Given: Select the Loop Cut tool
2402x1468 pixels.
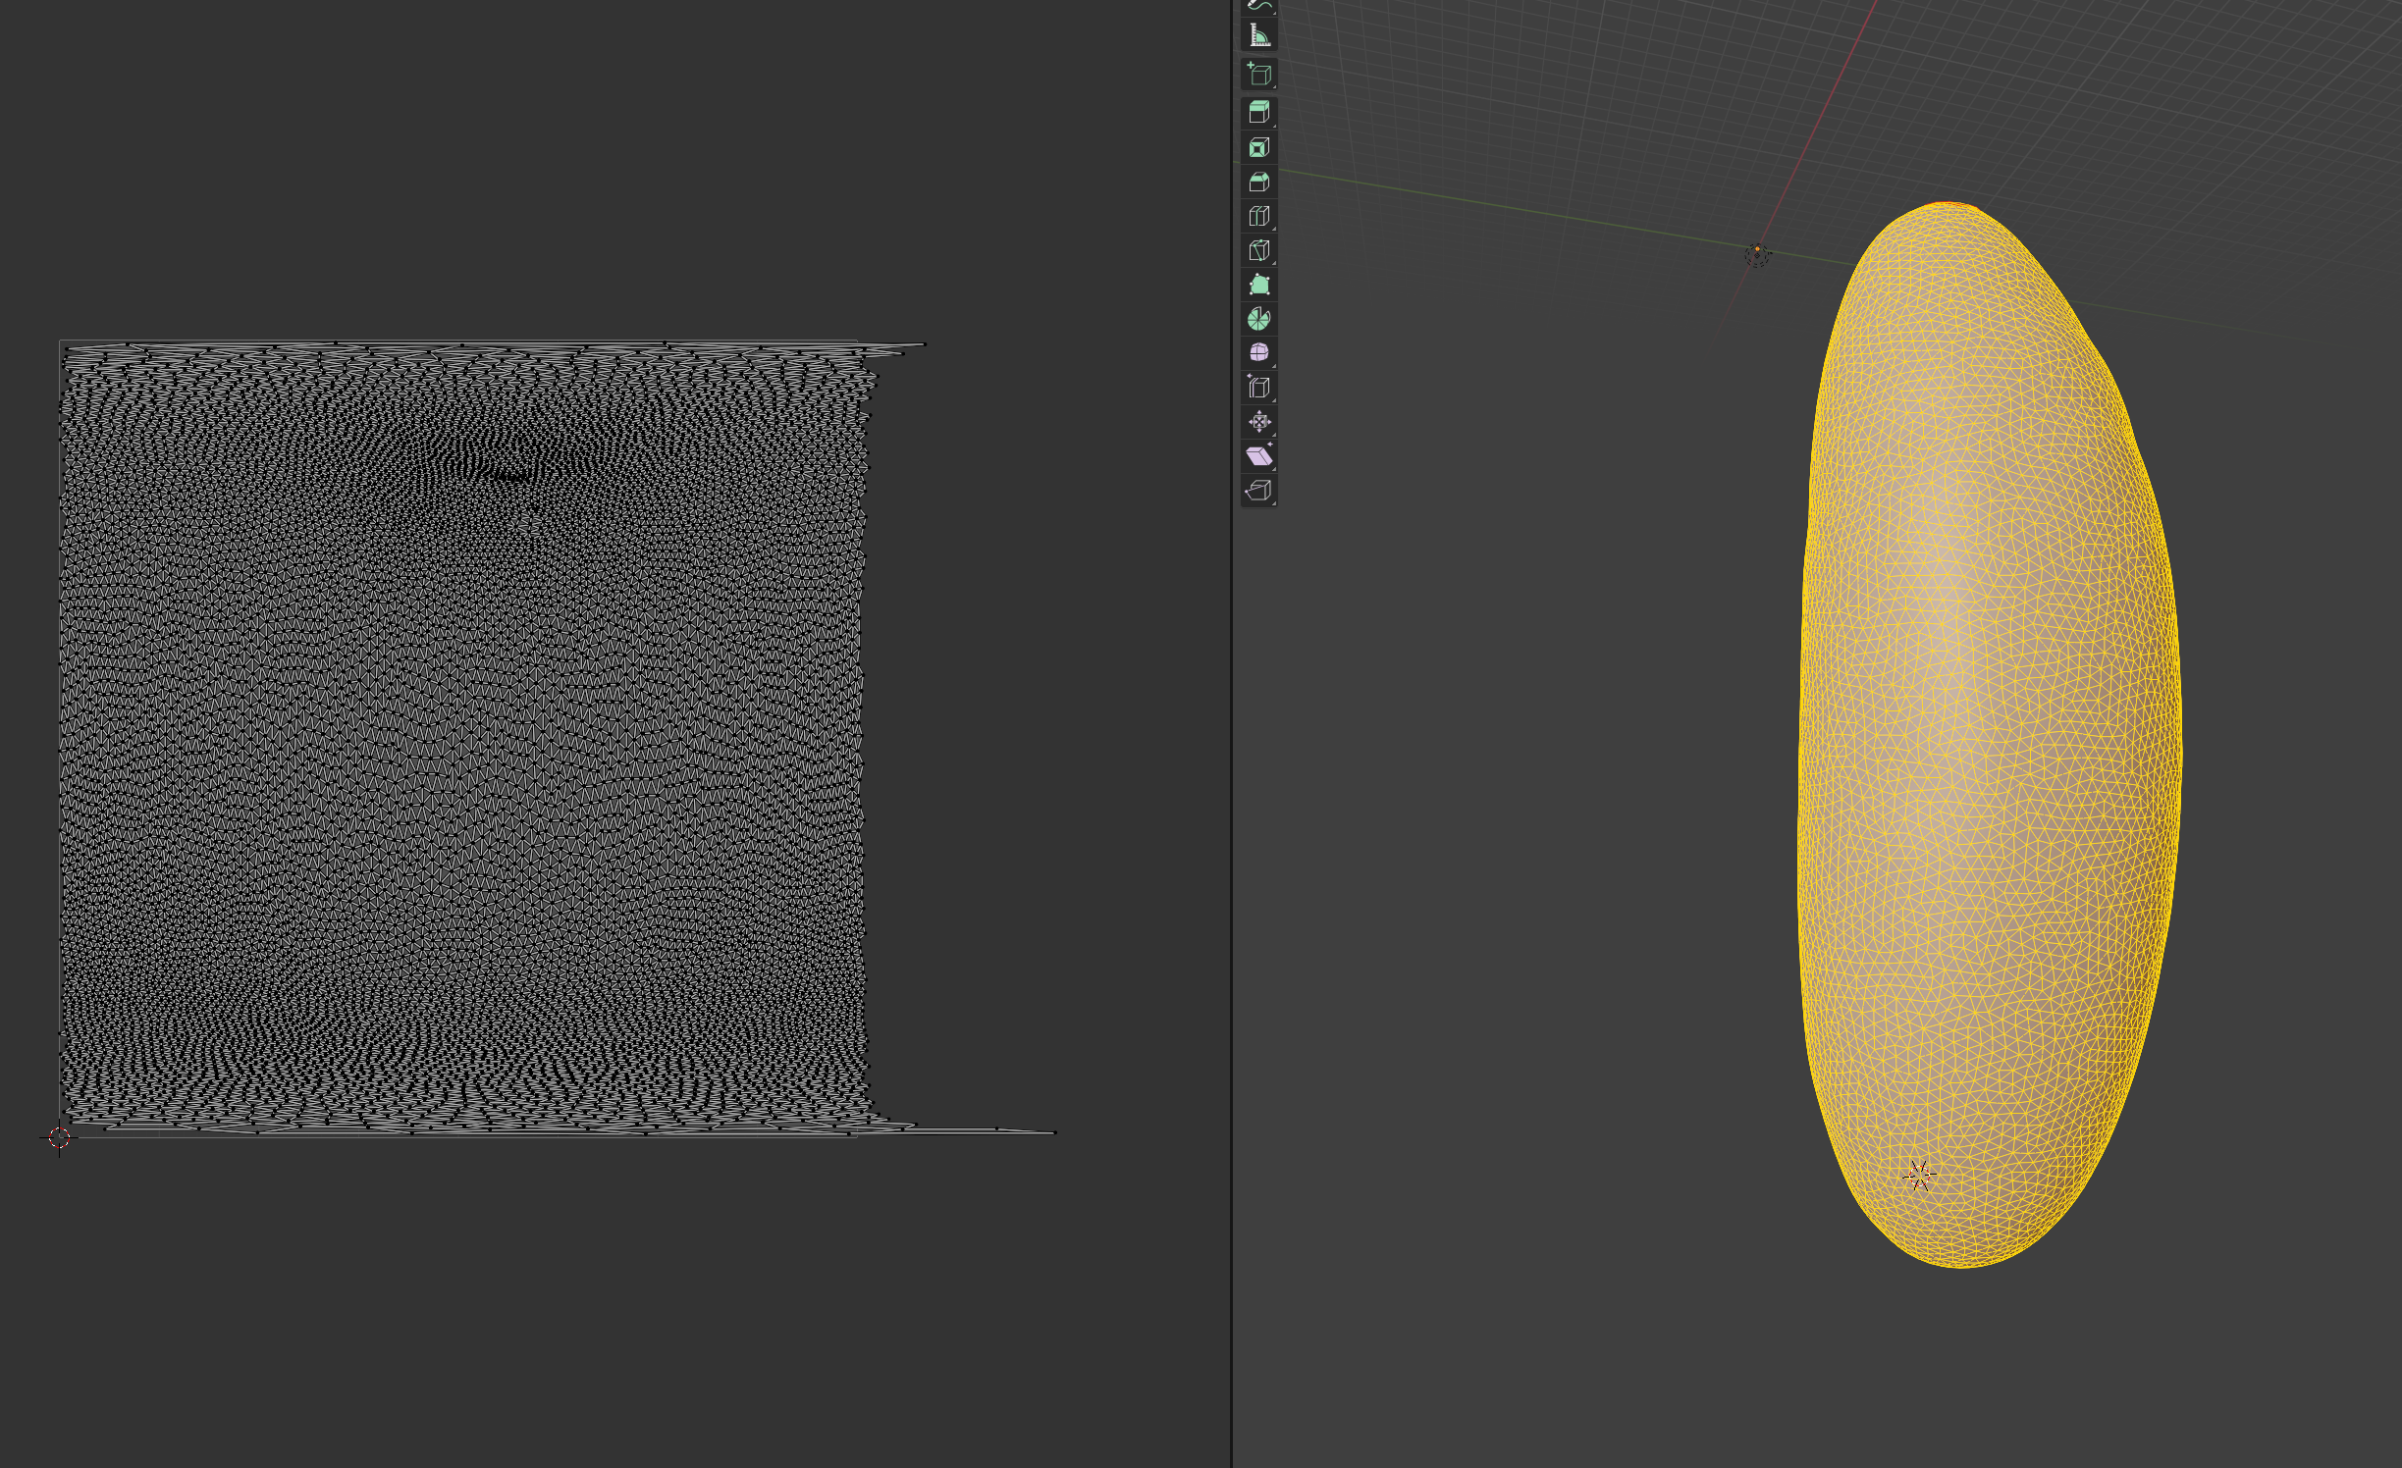Looking at the screenshot, I should 1258,216.
